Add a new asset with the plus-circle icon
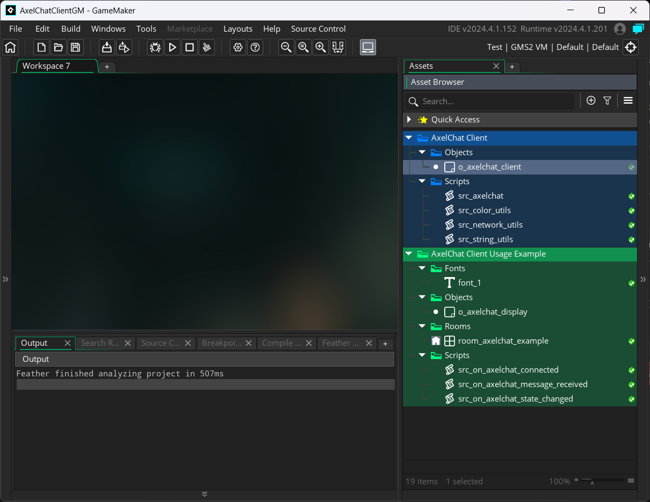This screenshot has width=650, height=502. 591,100
